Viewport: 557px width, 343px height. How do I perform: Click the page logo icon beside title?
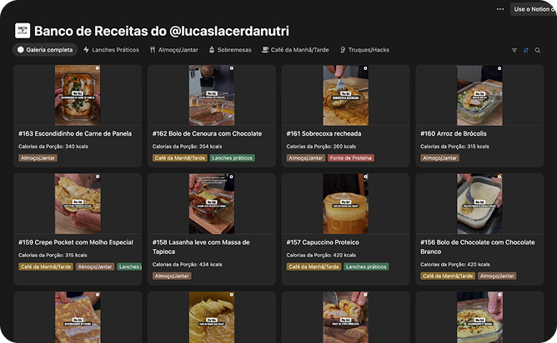23,31
